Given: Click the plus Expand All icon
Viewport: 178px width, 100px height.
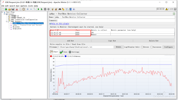Looking at the screenshot, I should click(x=28, y=9).
